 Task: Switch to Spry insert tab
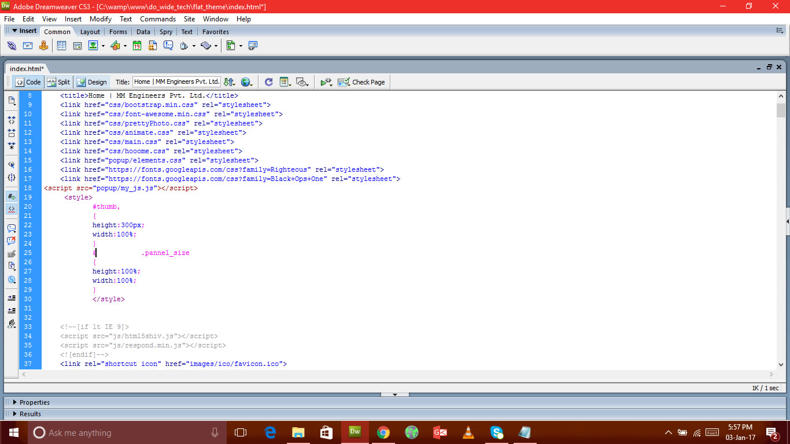coord(166,32)
